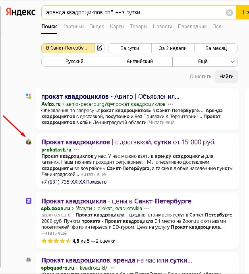The width and height of the screenshot is (249, 274).
Task: Click inside the Yandex search input field
Action: coord(133,12)
